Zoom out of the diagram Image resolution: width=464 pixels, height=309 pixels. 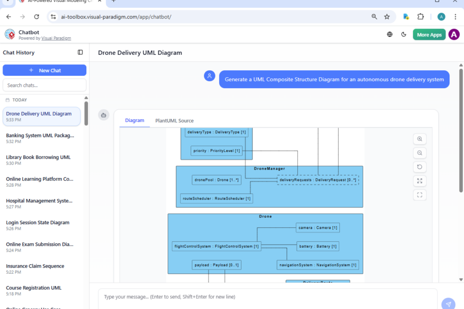click(420, 153)
